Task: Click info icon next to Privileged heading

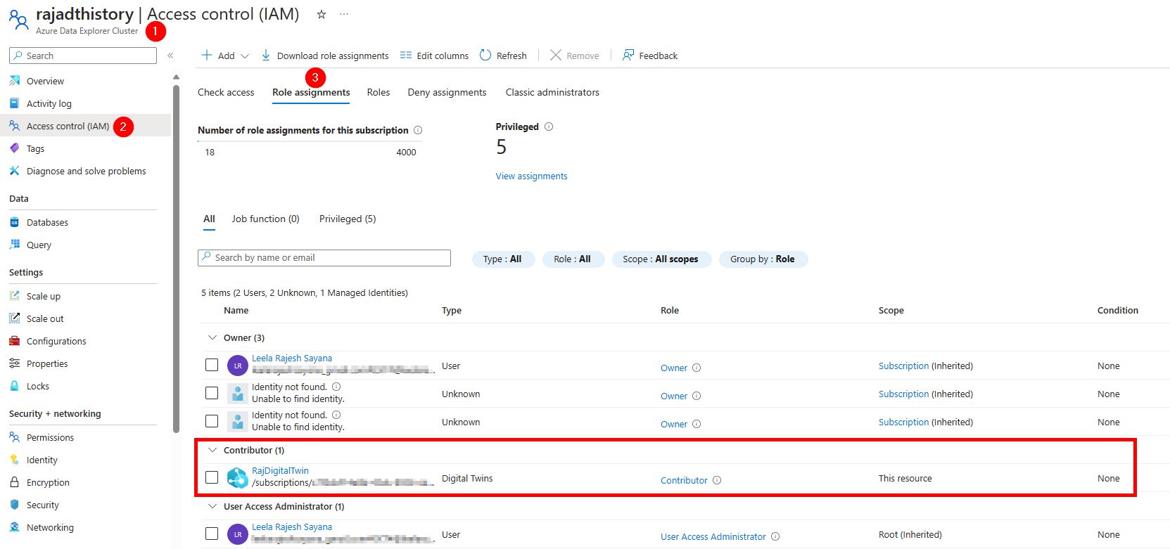Action: coord(549,127)
